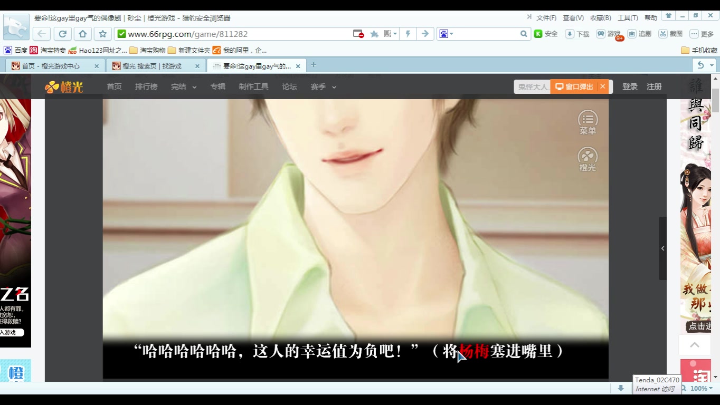
Task: Open the Hao123网址之... bookmark
Action: pyautogui.click(x=98, y=51)
